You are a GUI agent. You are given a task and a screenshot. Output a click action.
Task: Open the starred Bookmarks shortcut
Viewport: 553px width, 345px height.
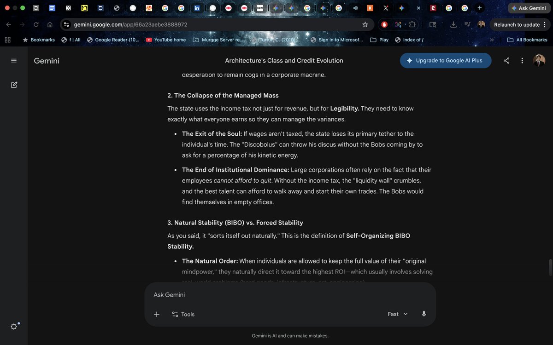(39, 40)
